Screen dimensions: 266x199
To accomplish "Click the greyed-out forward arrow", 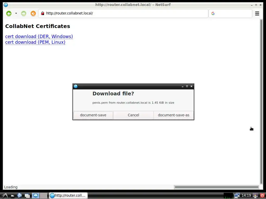I will tap(24, 13).
